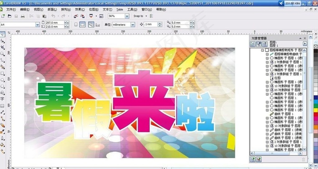This screenshot has height=169, width=318.
Task: Select the Zoom magnifier tool
Action: [2, 54]
